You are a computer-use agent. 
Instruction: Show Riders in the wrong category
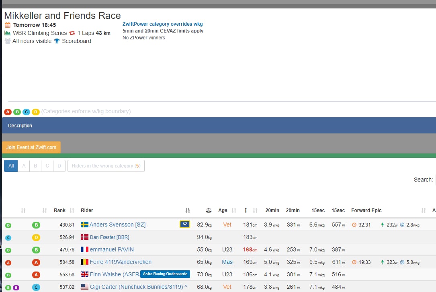coord(106,166)
